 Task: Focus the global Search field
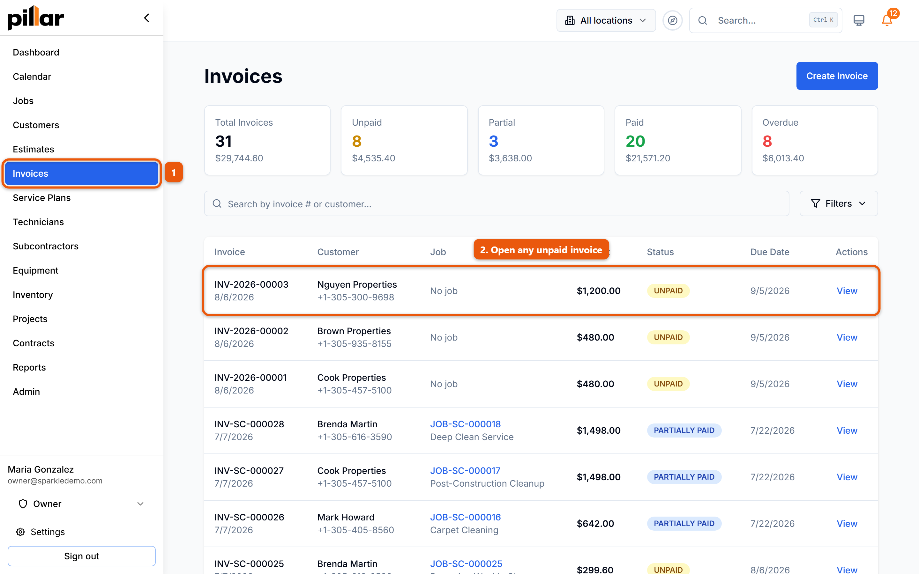pyautogui.click(x=766, y=20)
